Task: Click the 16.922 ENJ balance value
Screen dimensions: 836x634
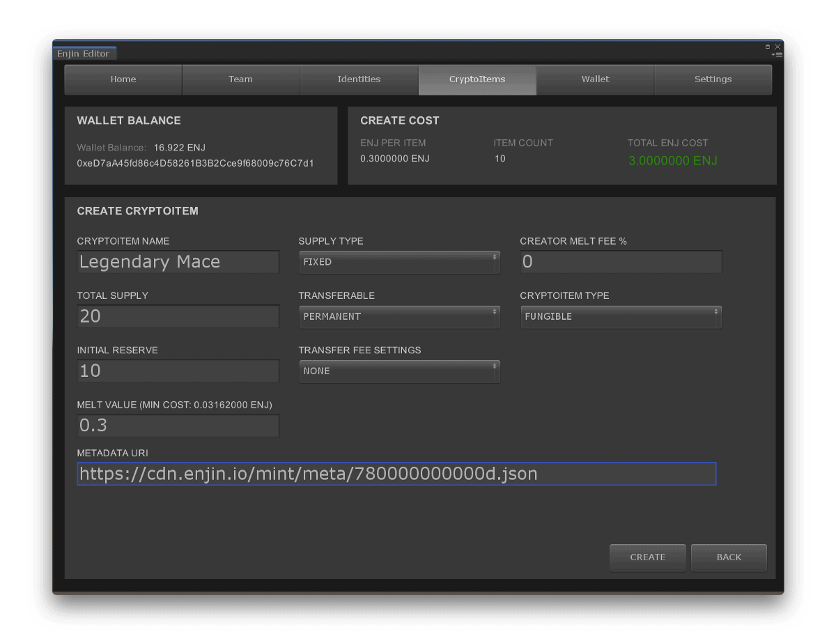Action: coord(180,148)
